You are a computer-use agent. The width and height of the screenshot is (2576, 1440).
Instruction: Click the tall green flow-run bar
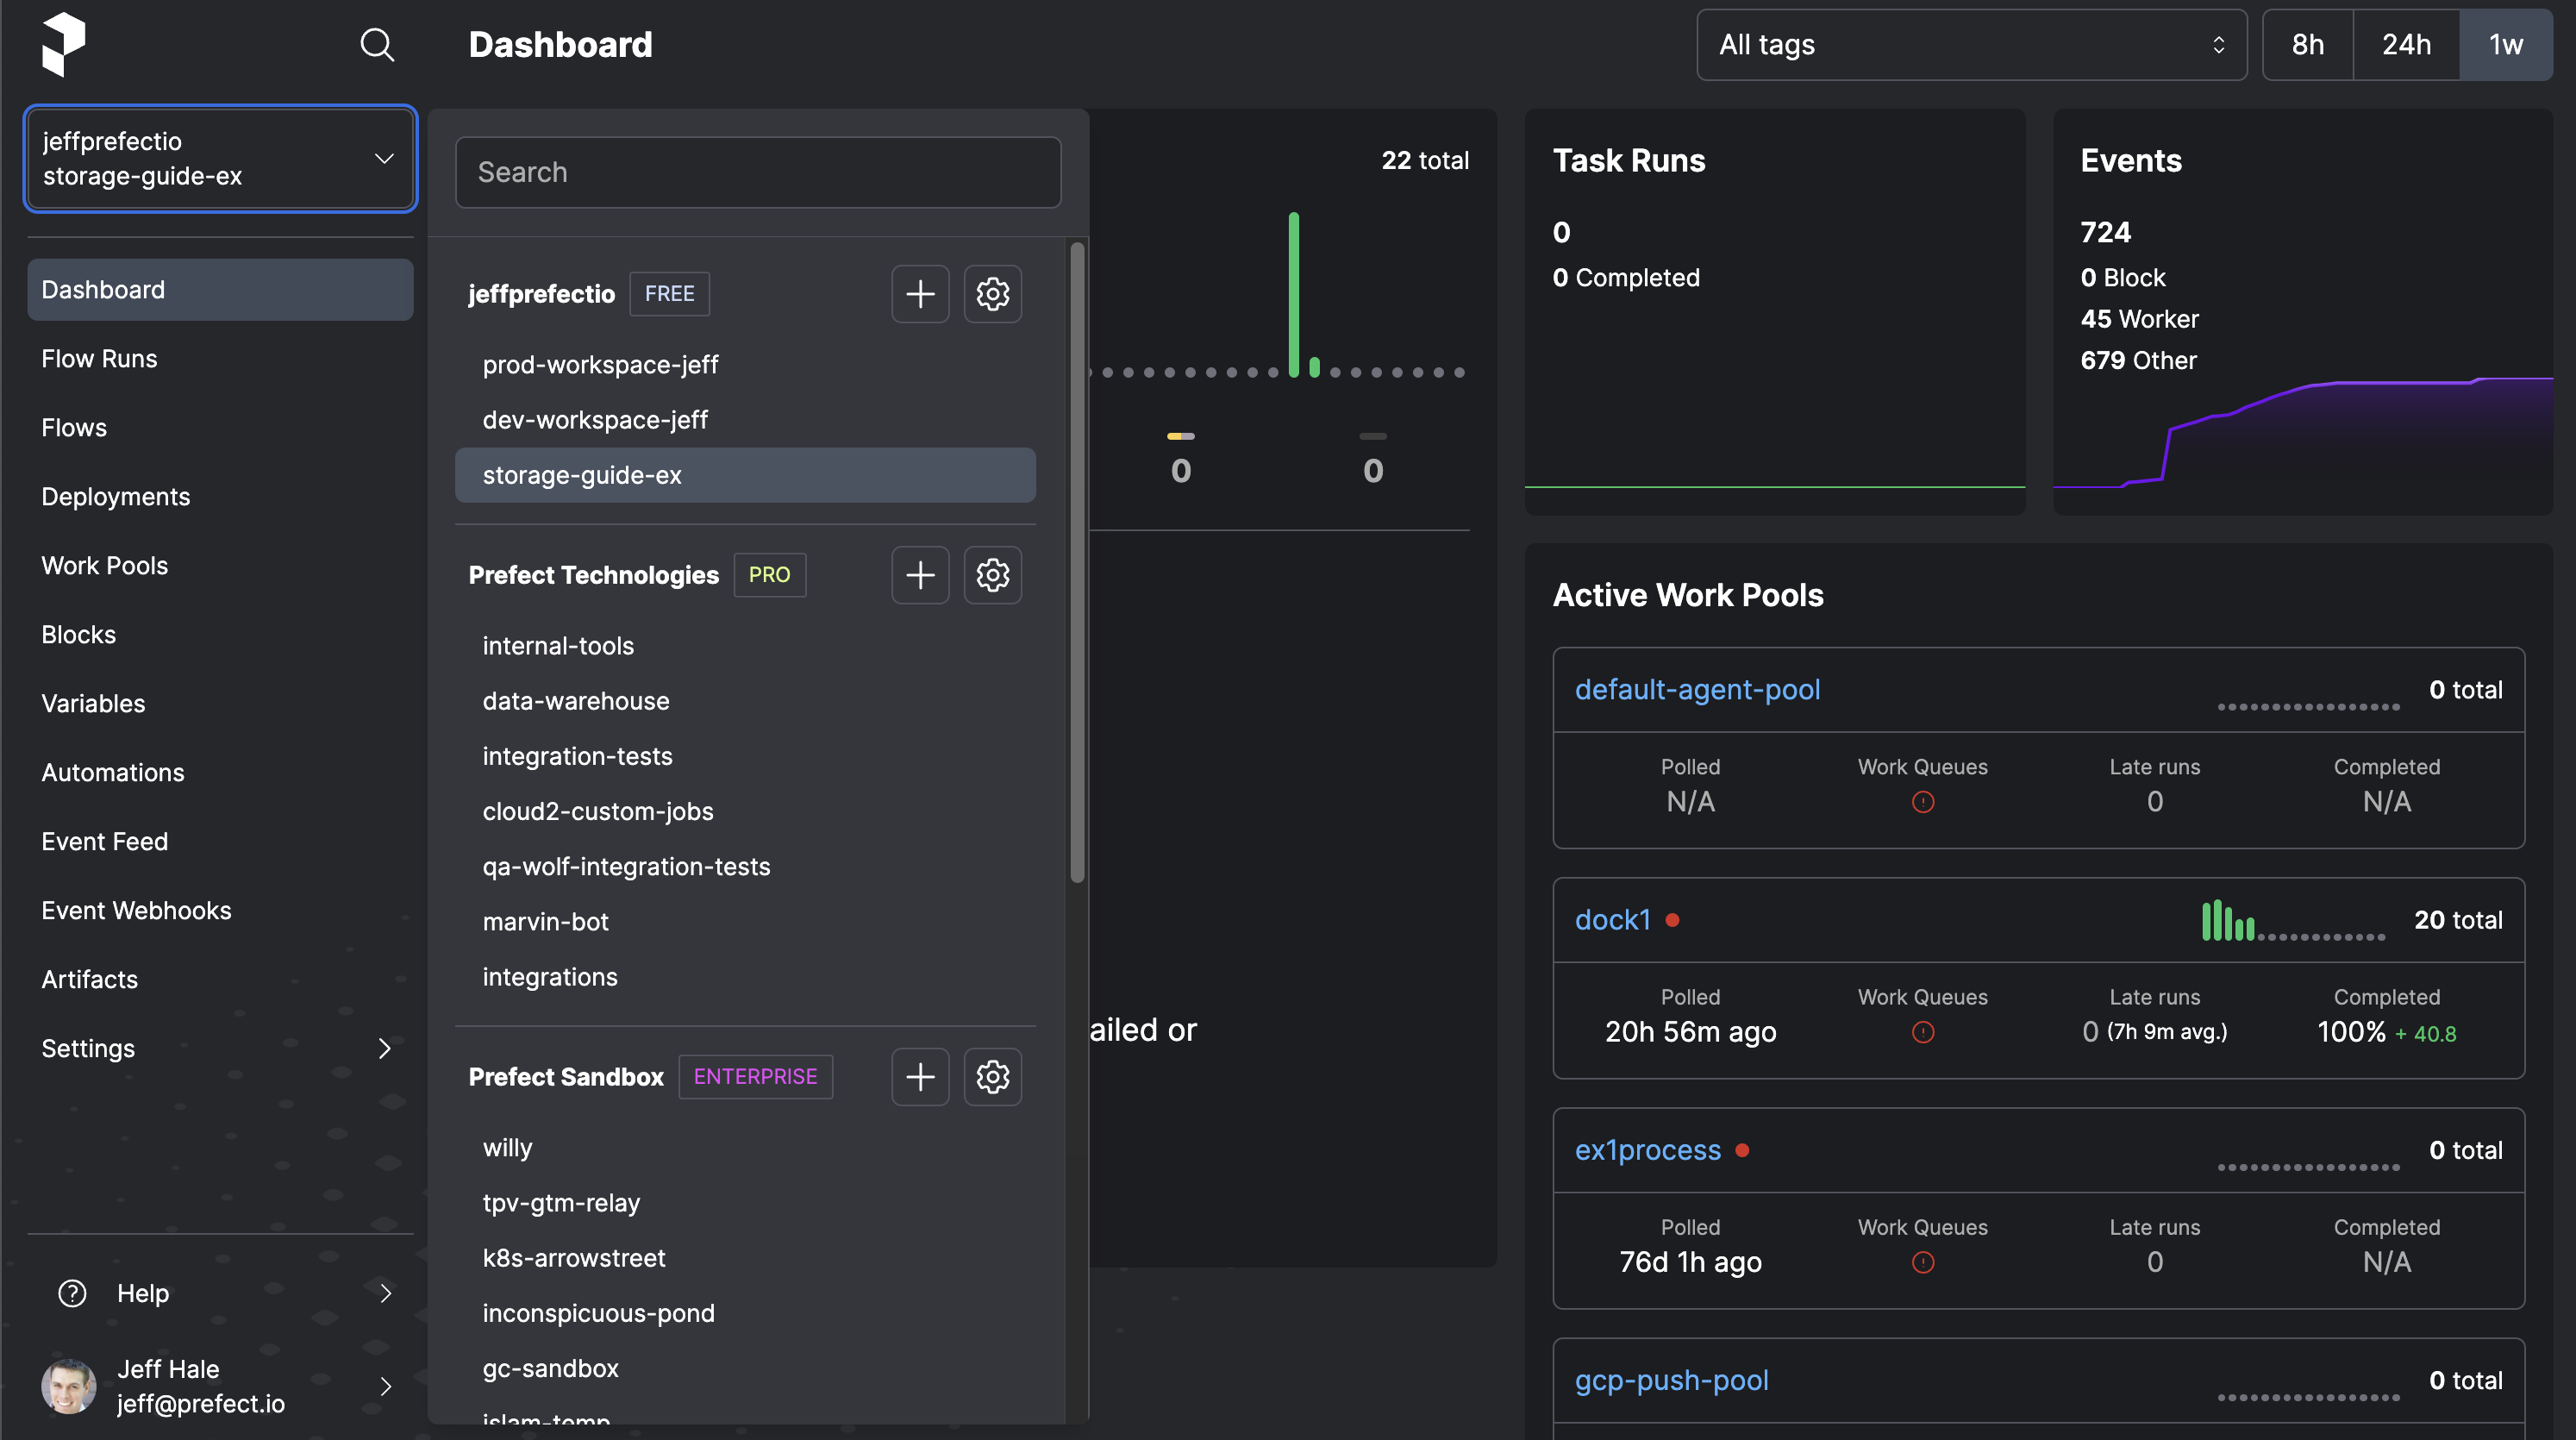[x=1293, y=294]
